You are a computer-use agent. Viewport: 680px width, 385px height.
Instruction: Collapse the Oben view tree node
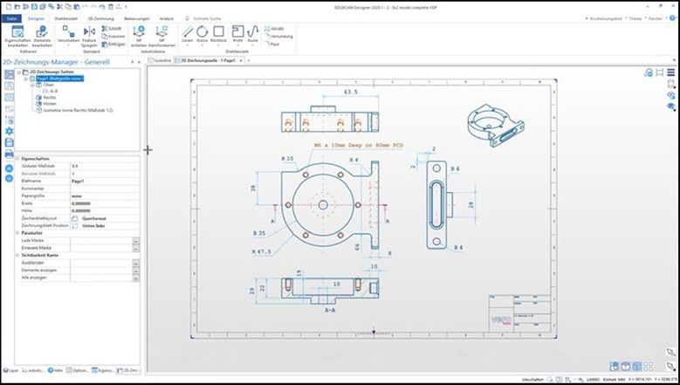[32, 85]
